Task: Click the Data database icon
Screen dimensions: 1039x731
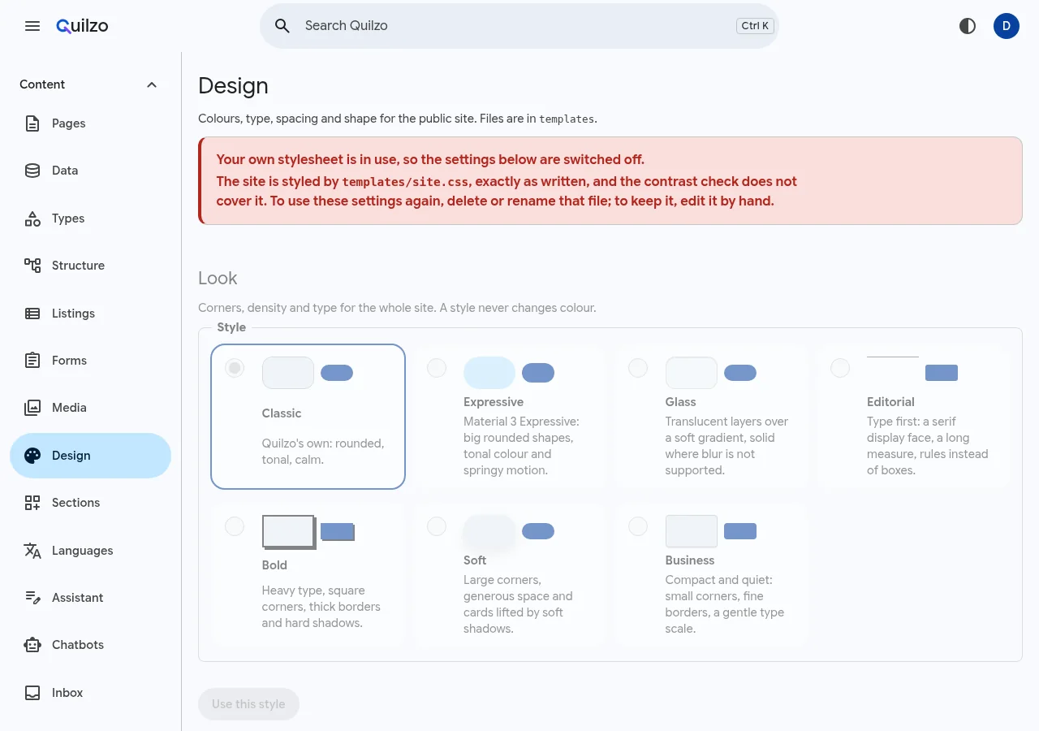Action: (32, 171)
